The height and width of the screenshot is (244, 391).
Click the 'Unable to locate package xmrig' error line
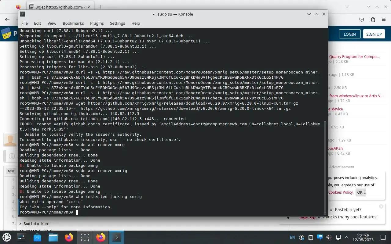pyautogui.click(x=60, y=191)
